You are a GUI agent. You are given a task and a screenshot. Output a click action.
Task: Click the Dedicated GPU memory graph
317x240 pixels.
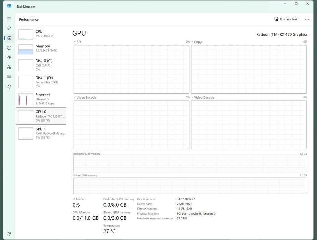click(x=190, y=164)
